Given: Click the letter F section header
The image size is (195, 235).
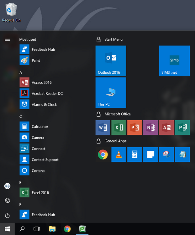Looking at the screenshot, I should (x=20, y=205).
